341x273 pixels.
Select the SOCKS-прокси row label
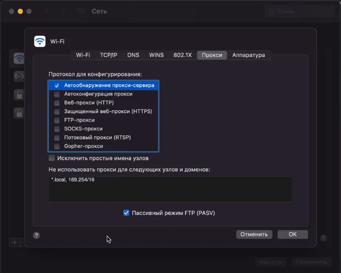point(83,129)
